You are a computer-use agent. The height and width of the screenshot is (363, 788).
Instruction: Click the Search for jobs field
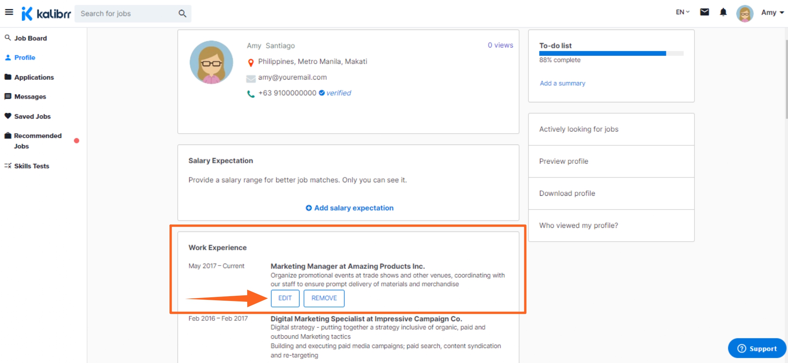127,14
